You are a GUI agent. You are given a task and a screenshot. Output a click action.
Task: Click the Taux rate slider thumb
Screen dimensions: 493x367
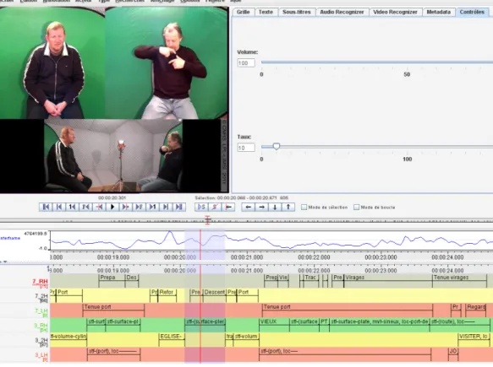(277, 146)
